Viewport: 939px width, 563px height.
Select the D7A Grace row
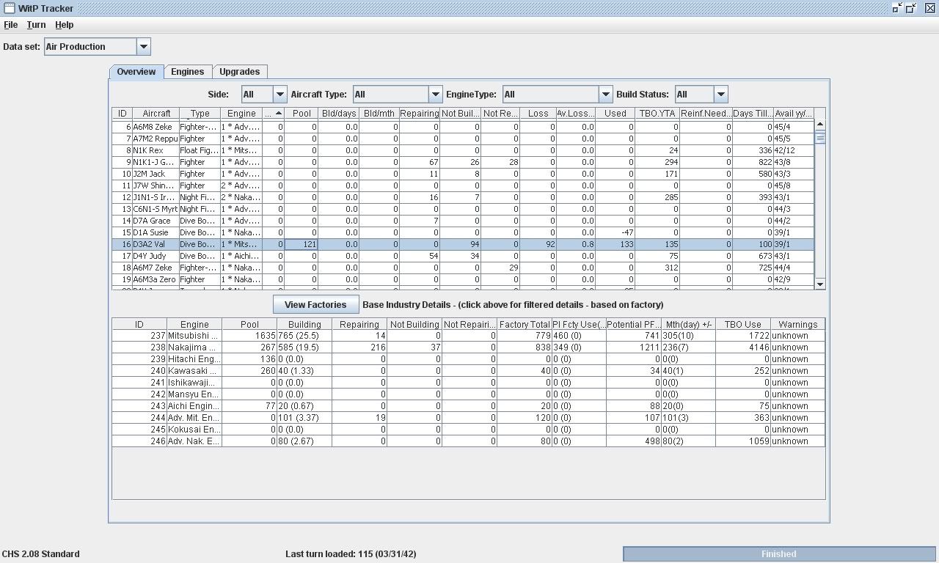463,221
